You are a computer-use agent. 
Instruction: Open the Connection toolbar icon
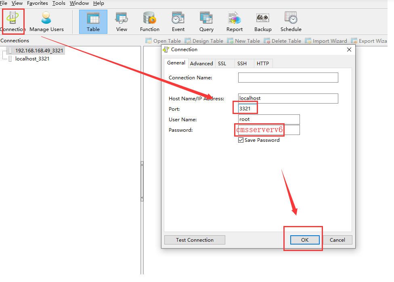pos(13,22)
